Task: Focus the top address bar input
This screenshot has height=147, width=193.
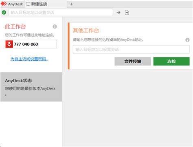Action: pyautogui.click(x=61, y=13)
